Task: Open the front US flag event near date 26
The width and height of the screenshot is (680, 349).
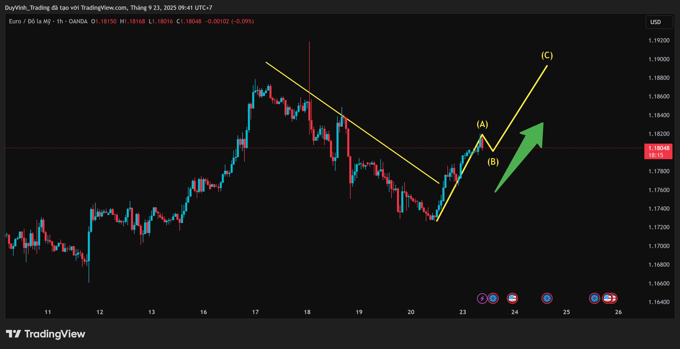Action: coord(607,299)
